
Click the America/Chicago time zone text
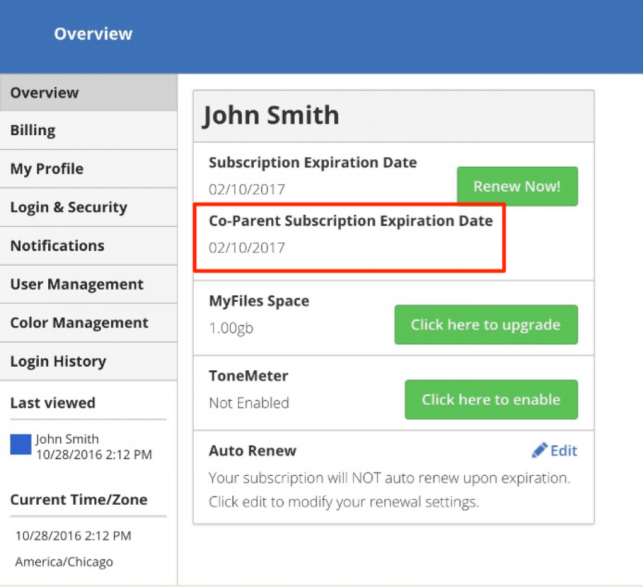point(64,562)
